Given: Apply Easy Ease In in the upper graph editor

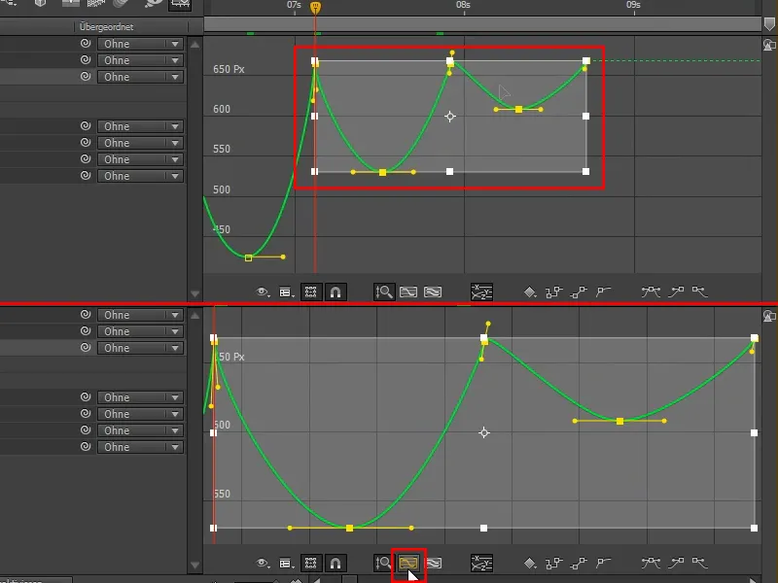Looking at the screenshot, I should (x=676, y=292).
